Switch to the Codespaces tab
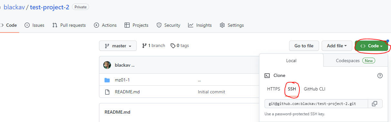 coord(356,61)
